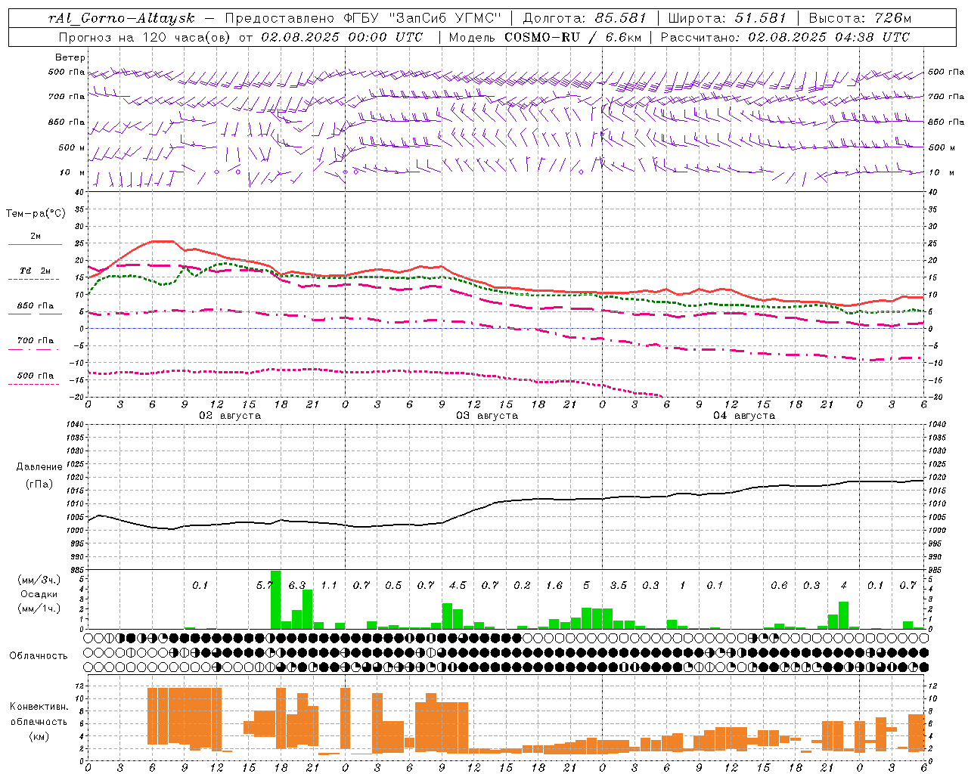Click the 700 гПа dash-dot temperature legend entry
This screenshot has height=774, width=968.
tap(35, 344)
